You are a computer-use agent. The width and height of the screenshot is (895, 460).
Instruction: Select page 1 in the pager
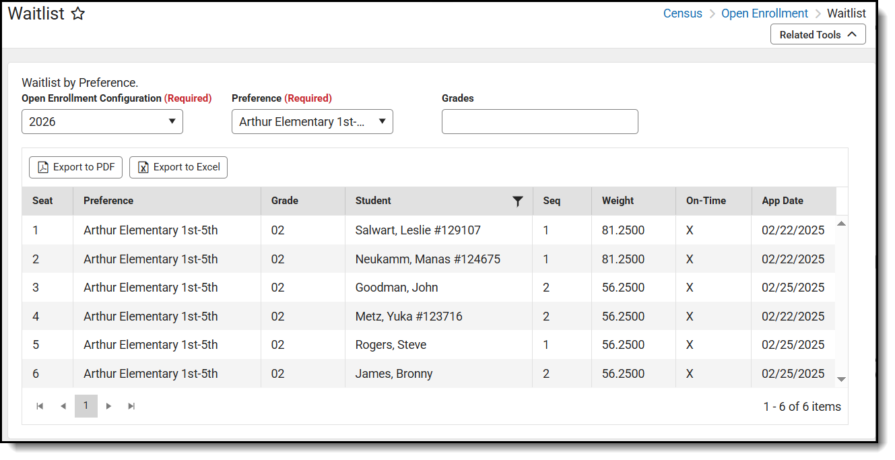[x=86, y=406]
